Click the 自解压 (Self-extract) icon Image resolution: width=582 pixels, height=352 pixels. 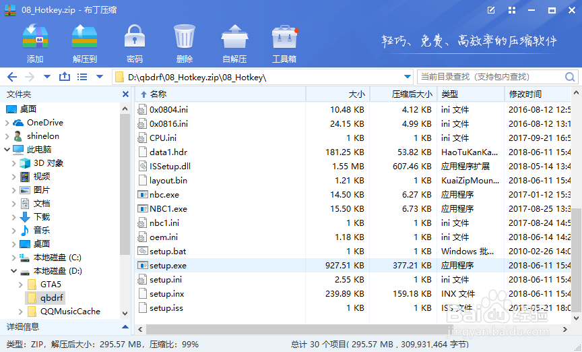(234, 36)
